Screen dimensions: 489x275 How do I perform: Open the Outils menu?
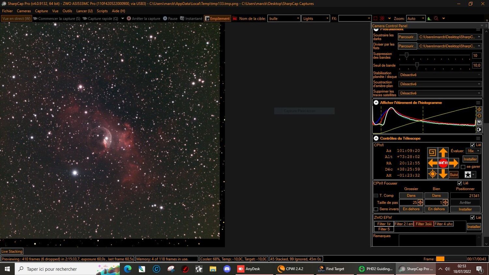pyautogui.click(x=67, y=11)
